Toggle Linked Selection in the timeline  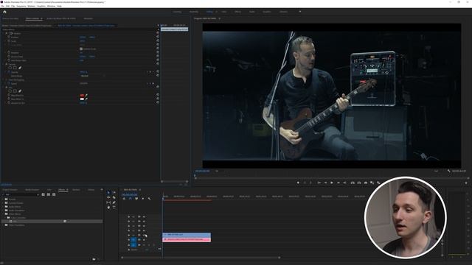click(136, 199)
